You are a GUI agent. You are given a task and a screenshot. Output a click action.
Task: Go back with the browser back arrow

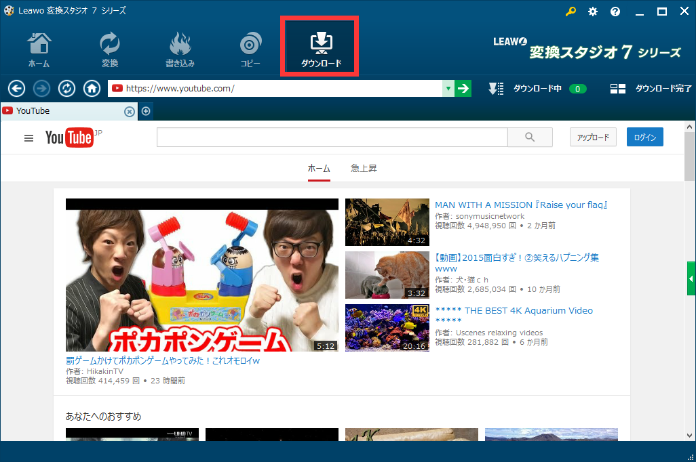pos(16,89)
